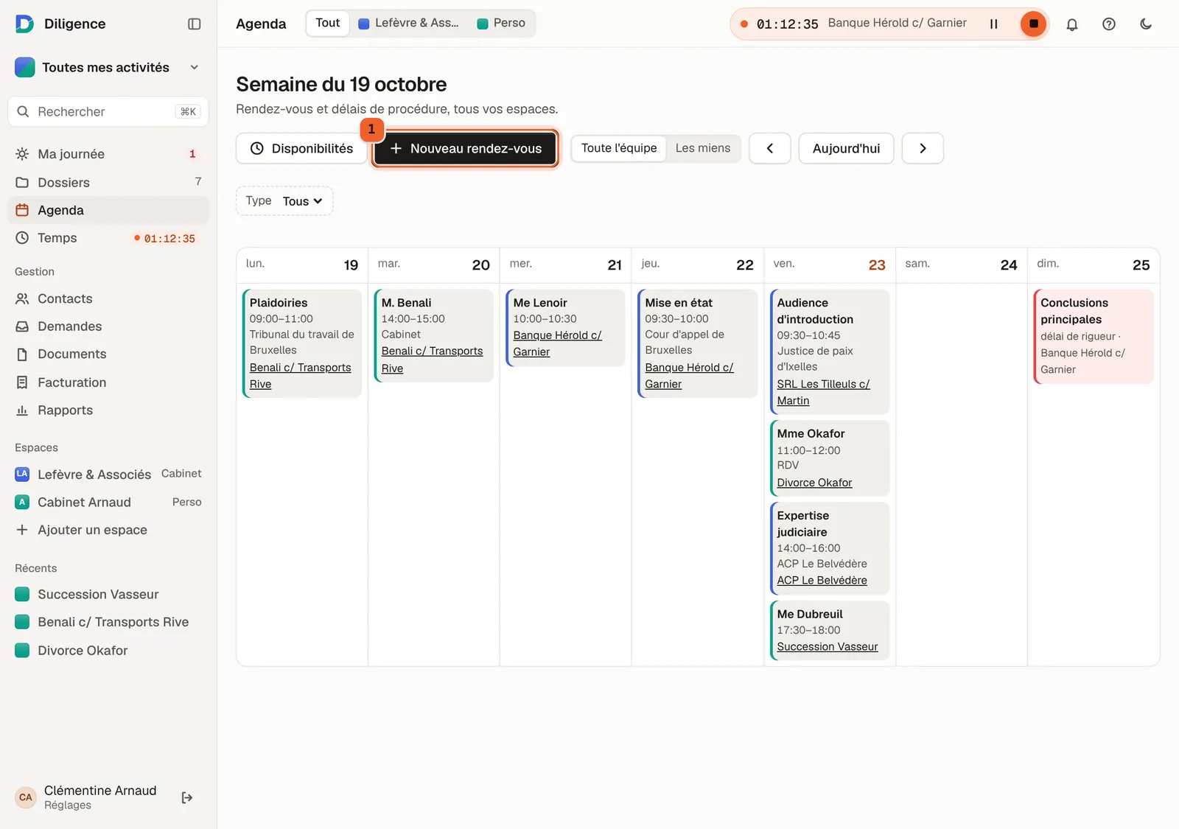Open recent Succession Vasseur dossier
This screenshot has width=1179, height=829.
pyautogui.click(x=108, y=594)
